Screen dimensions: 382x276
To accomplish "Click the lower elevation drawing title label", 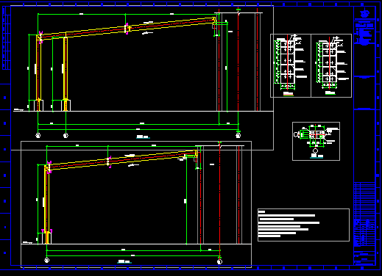I will click(124, 262).
